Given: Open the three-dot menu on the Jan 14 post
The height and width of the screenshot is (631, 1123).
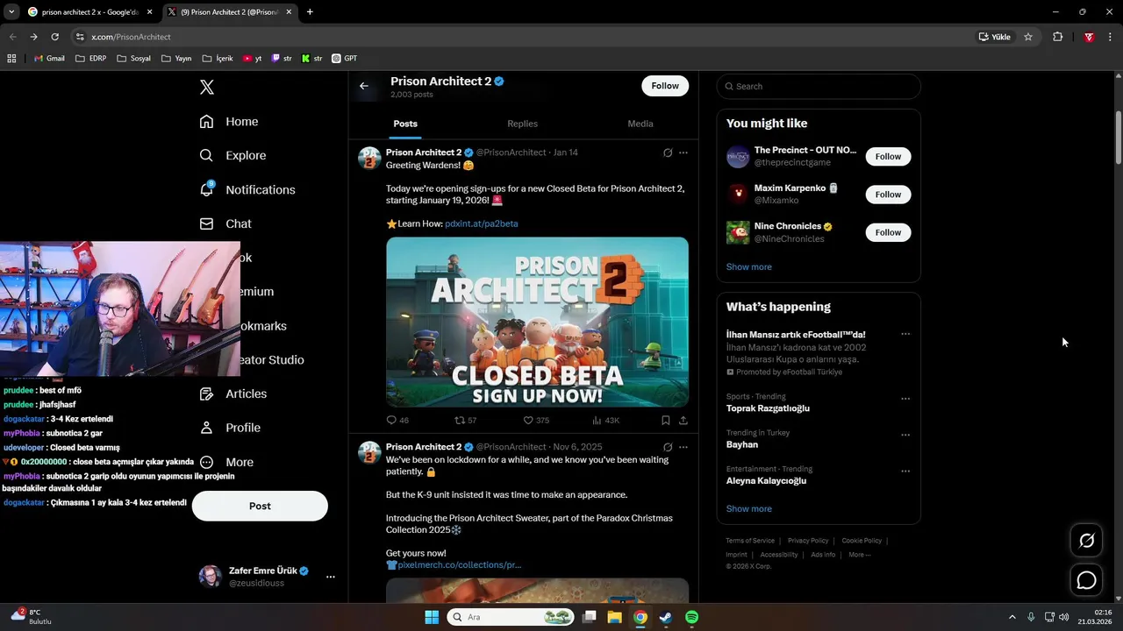Looking at the screenshot, I should 683,152.
